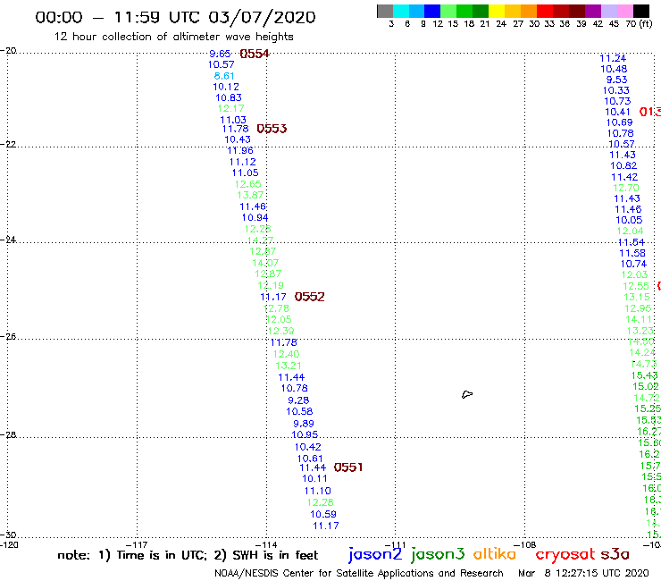Click the green right-track value 15.43

(x=644, y=375)
